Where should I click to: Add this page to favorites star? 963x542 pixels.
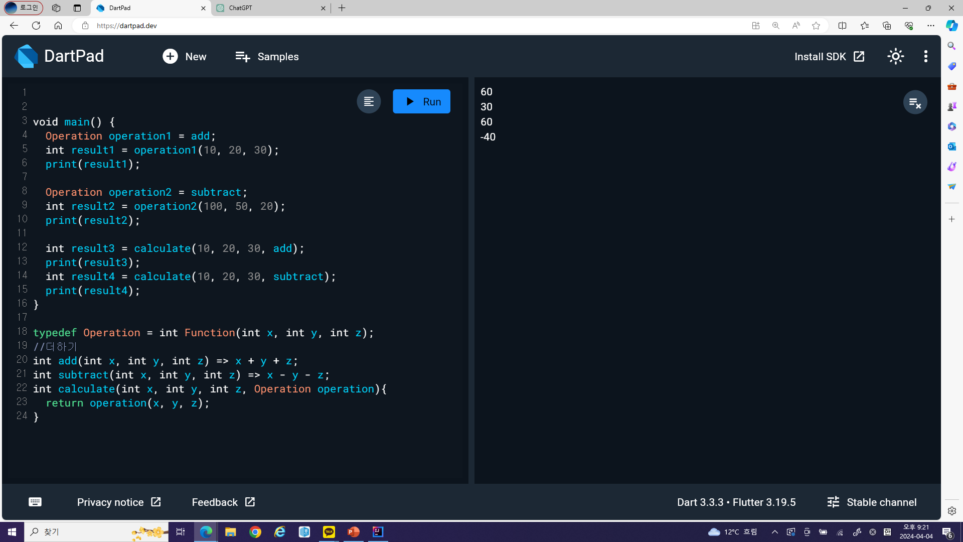click(816, 26)
